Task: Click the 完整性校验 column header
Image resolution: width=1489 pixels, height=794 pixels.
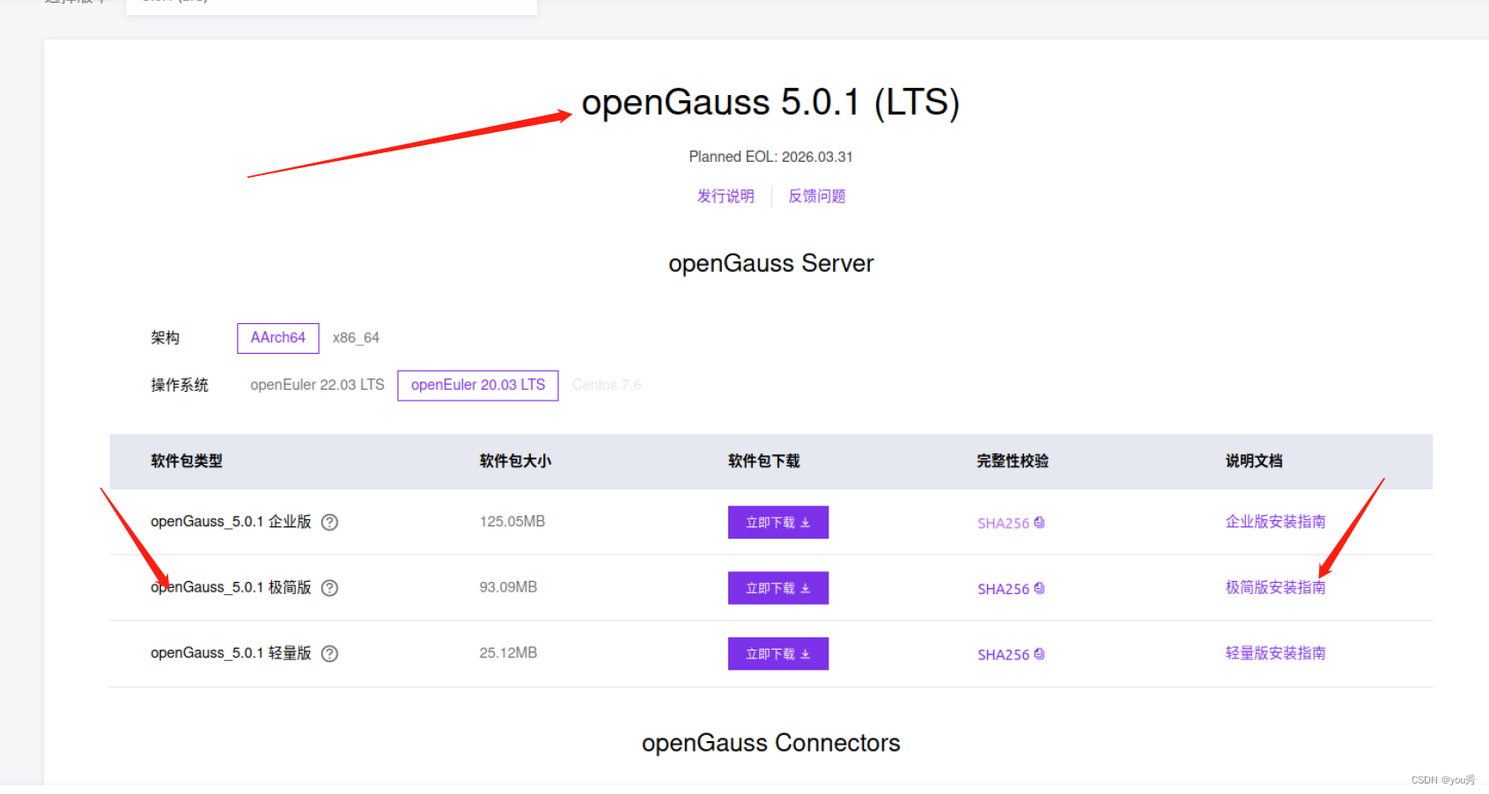Action: coord(1013,461)
